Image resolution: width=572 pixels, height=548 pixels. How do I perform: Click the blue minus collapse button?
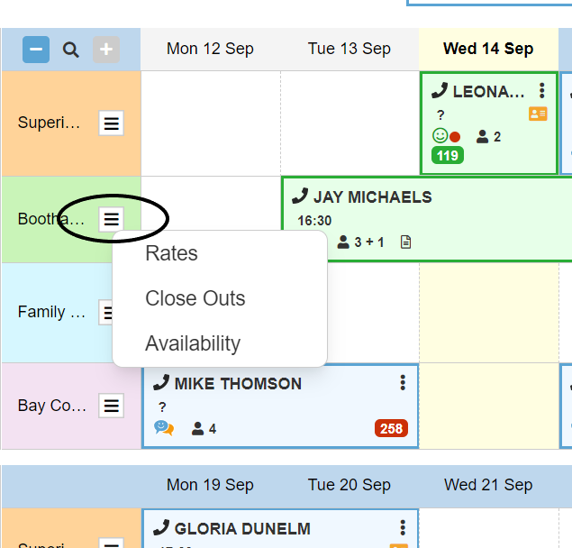[x=36, y=50]
